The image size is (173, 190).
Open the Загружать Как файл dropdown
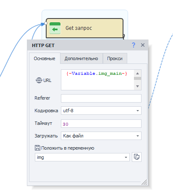coord(138,136)
